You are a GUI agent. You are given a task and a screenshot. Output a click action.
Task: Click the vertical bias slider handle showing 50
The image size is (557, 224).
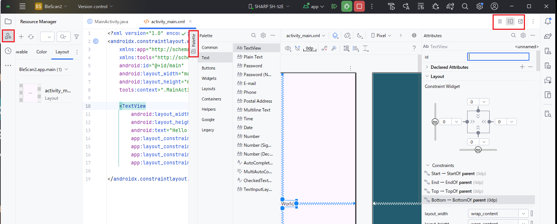tap(435, 122)
